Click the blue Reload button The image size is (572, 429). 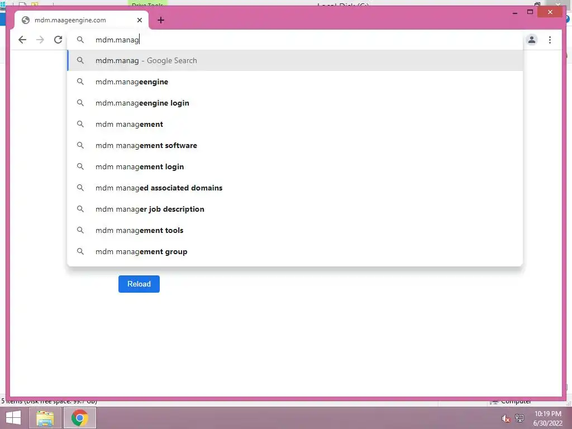pyautogui.click(x=139, y=284)
